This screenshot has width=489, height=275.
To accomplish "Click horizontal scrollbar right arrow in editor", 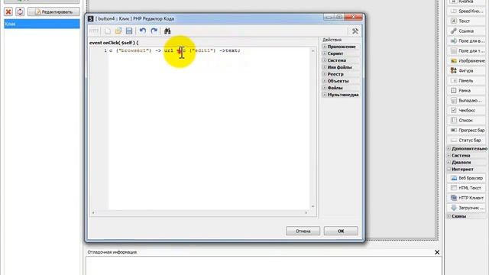I will coord(306,212).
